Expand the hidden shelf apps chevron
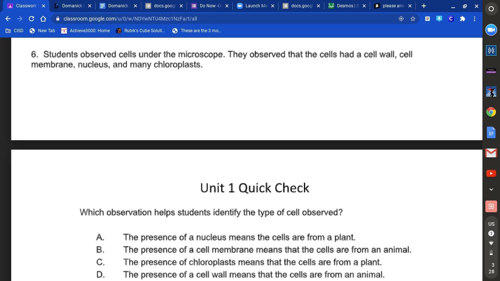This screenshot has width=500, height=281. [491, 190]
